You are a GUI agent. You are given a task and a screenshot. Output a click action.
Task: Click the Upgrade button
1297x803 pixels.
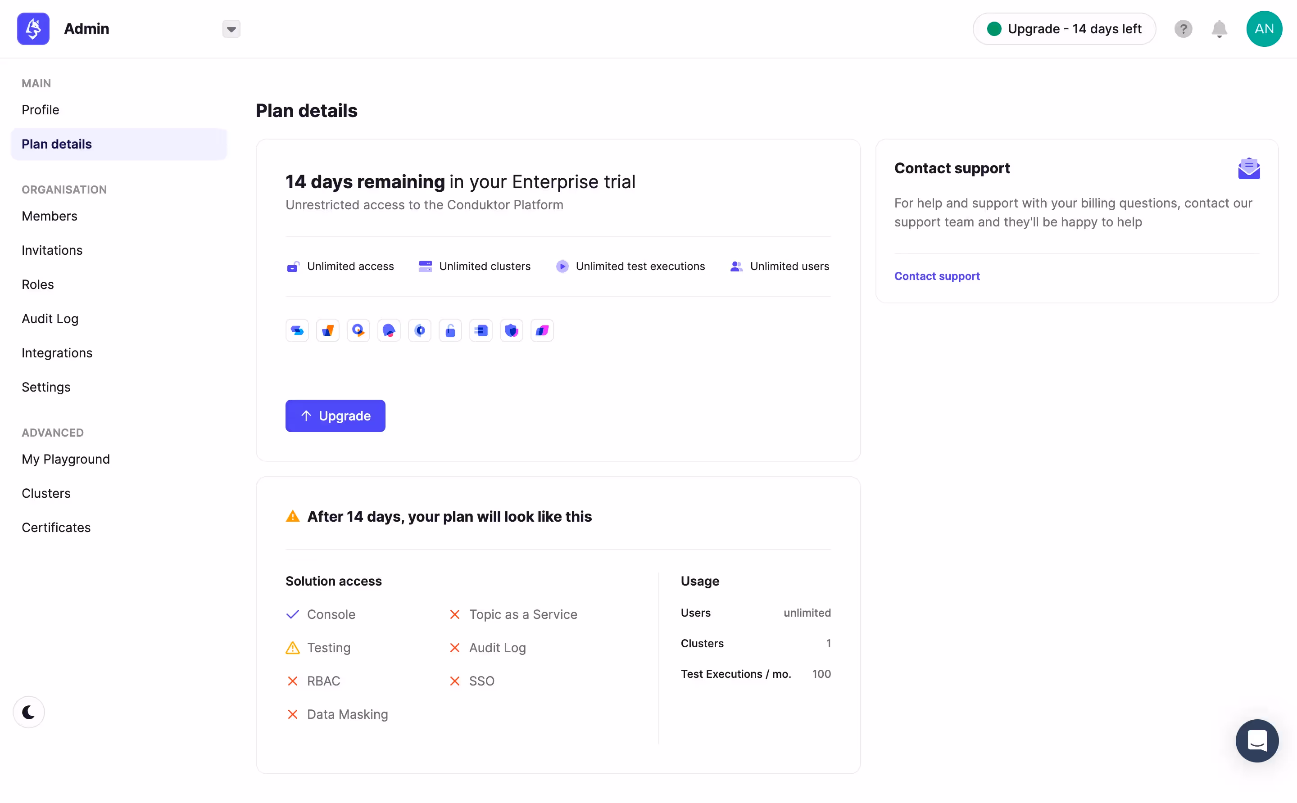335,416
